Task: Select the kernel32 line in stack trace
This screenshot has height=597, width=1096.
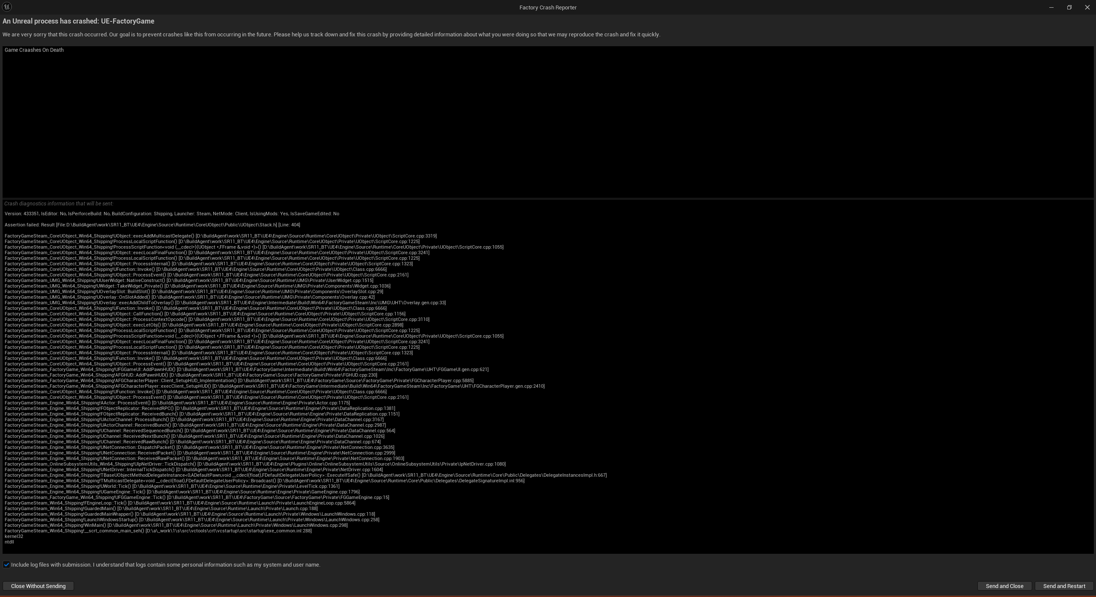Action: 14,536
